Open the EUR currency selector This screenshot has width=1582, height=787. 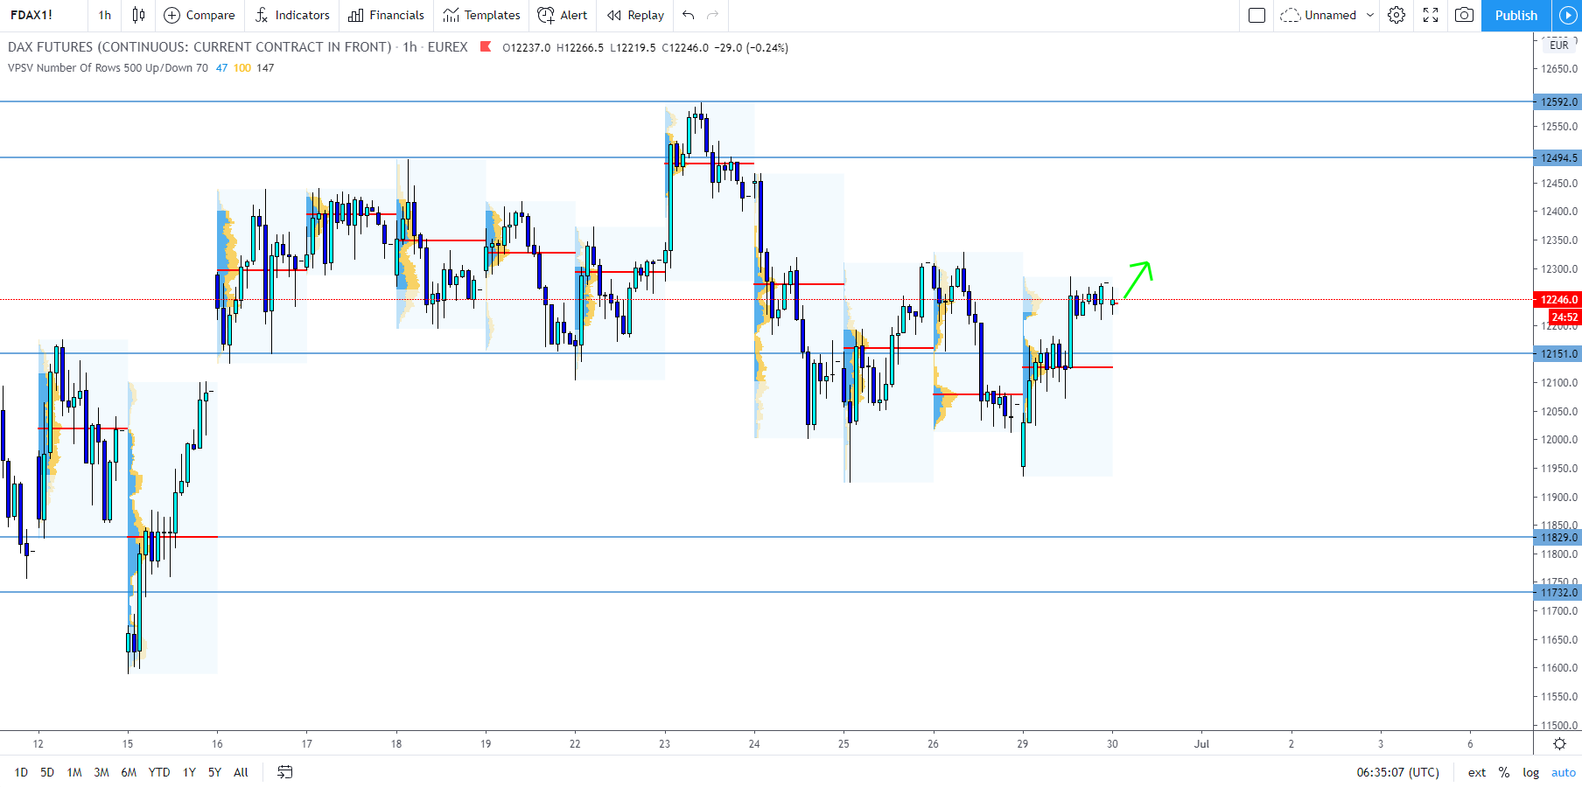point(1558,45)
